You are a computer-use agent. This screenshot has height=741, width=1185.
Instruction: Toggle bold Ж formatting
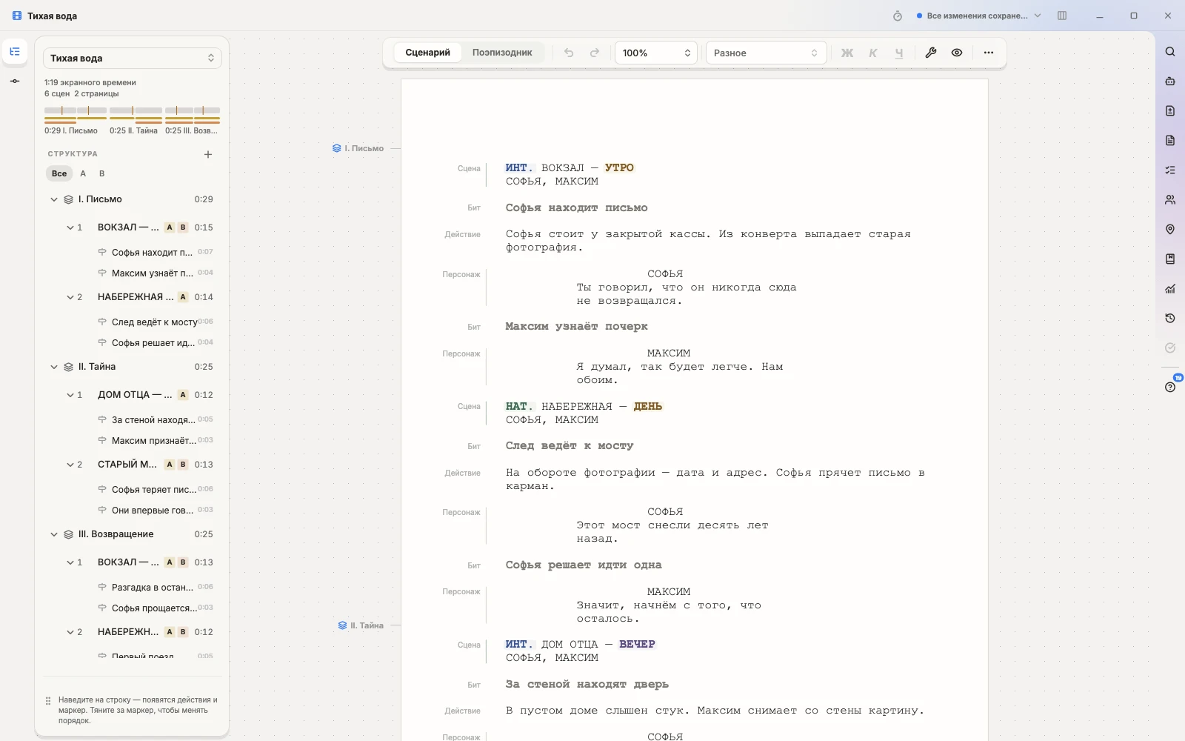click(x=847, y=53)
